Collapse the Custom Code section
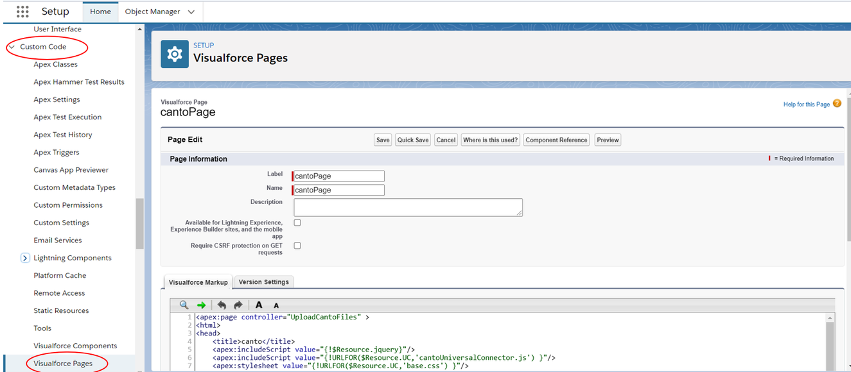The image size is (851, 372). pos(12,47)
